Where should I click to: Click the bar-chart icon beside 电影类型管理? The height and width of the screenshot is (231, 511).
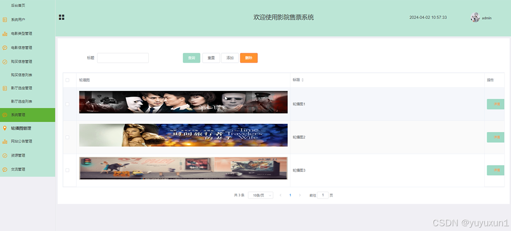pos(5,33)
